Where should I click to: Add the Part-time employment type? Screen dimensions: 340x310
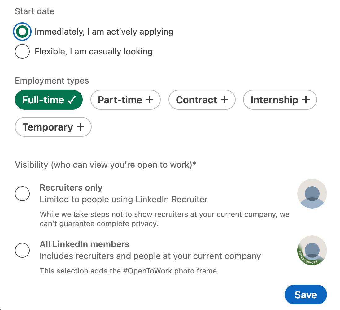click(x=125, y=100)
